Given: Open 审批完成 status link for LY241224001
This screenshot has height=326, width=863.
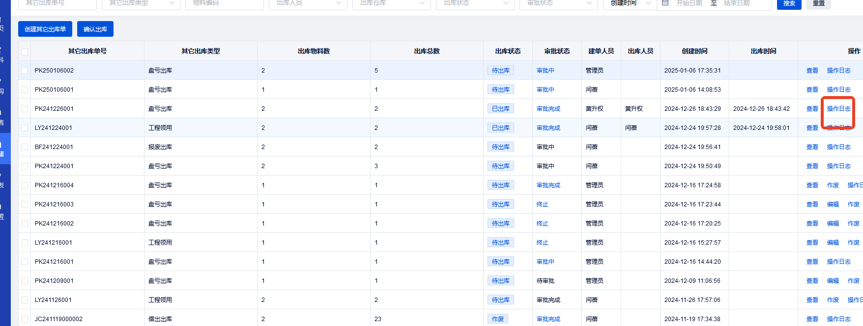Looking at the screenshot, I should pyautogui.click(x=548, y=128).
